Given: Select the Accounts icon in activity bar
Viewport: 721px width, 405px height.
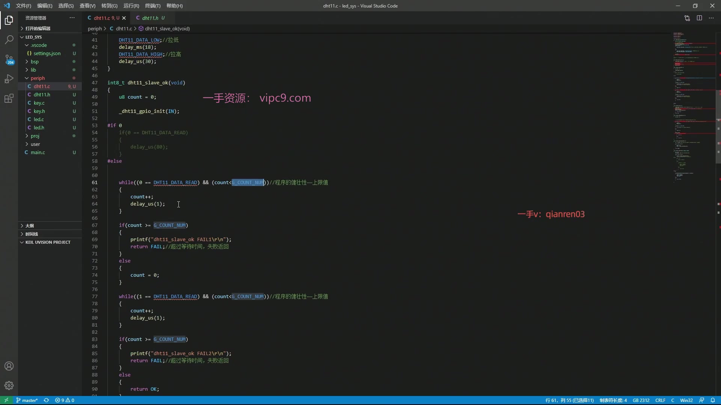Looking at the screenshot, I should pos(9,366).
